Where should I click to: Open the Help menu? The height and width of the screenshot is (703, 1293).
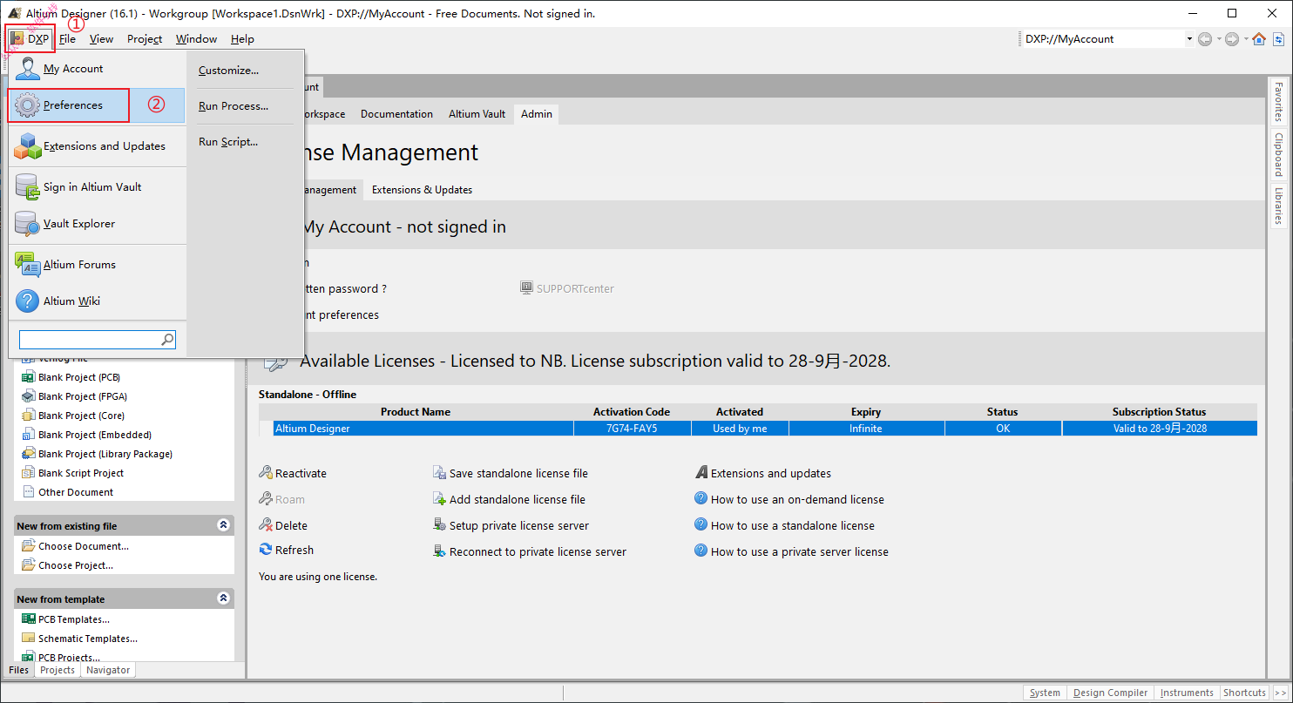point(242,39)
